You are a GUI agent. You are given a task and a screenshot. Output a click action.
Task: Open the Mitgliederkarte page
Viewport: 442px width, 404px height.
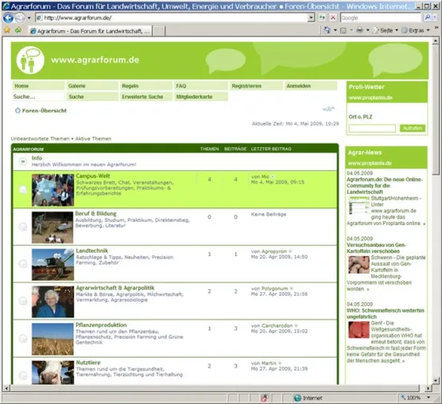(x=201, y=97)
